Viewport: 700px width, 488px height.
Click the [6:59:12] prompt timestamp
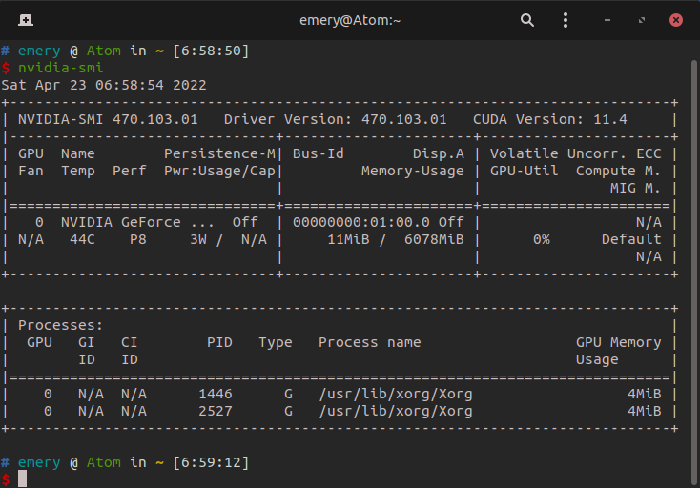coord(211,462)
